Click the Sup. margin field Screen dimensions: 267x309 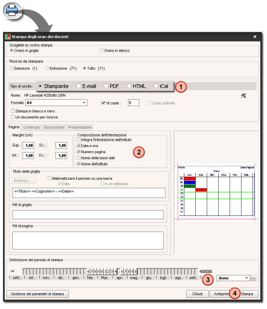(28, 145)
